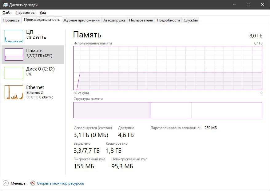Open the Параметры menu
This screenshot has width=270, height=191.
coord(26,13)
